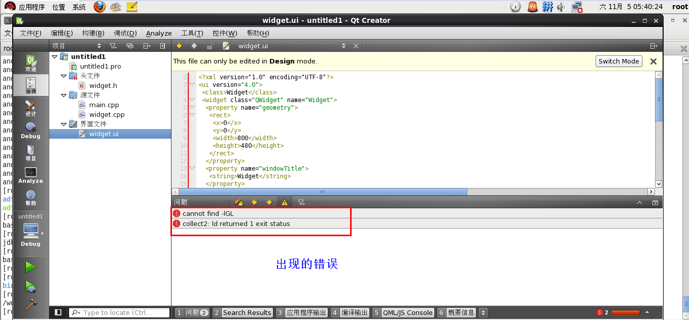Split the editor view
Screen dimensions: 689x320
653,46
